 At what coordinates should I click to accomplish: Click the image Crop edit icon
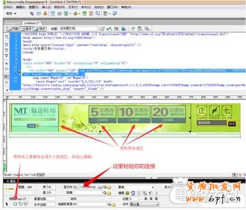click(x=139, y=193)
